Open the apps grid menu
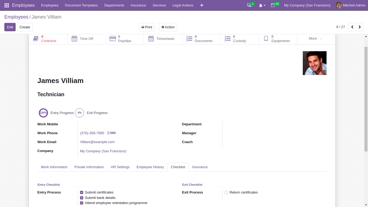 6,5
